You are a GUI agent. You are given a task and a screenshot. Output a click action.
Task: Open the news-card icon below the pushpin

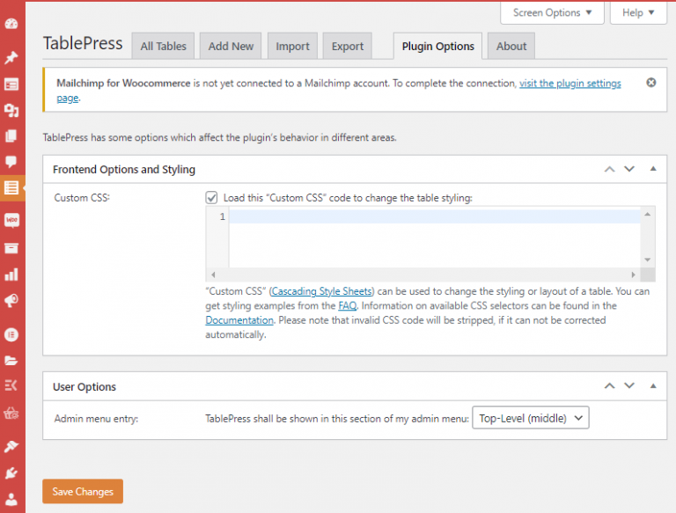click(x=11, y=84)
